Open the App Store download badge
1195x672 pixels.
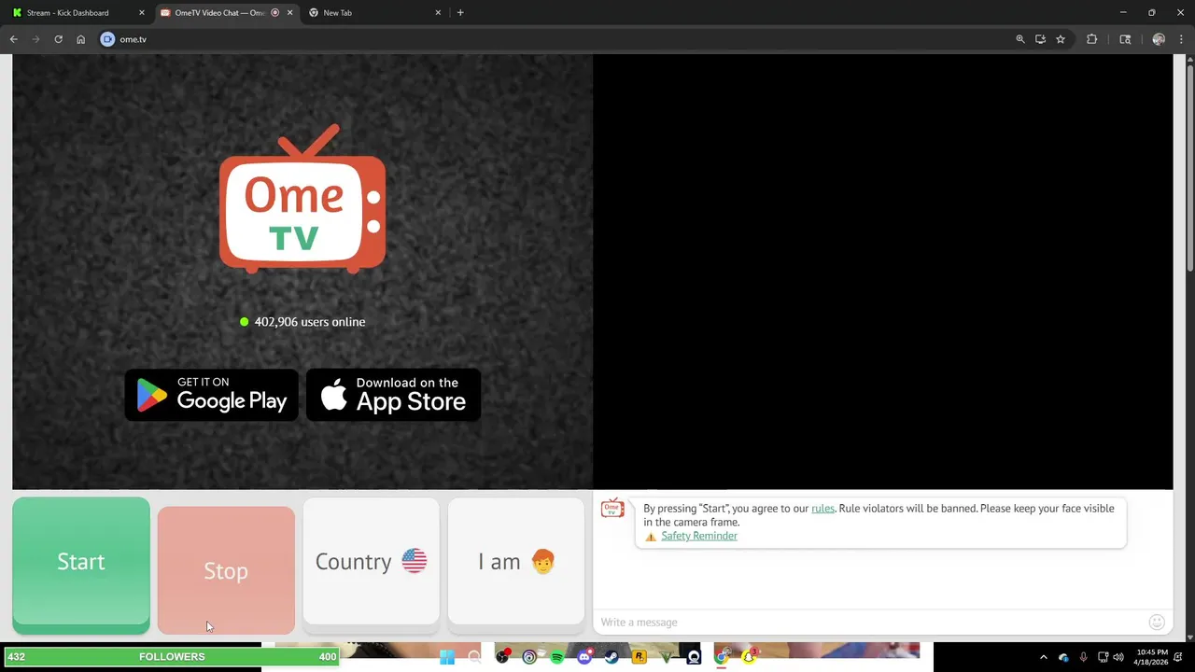tap(393, 395)
